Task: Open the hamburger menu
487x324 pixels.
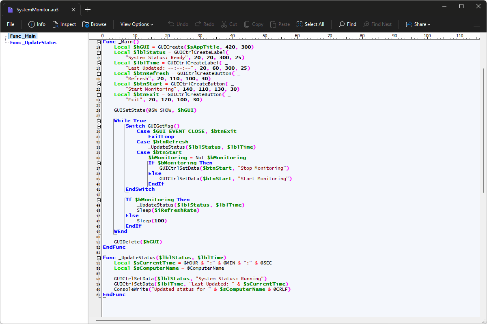Action: point(477,24)
